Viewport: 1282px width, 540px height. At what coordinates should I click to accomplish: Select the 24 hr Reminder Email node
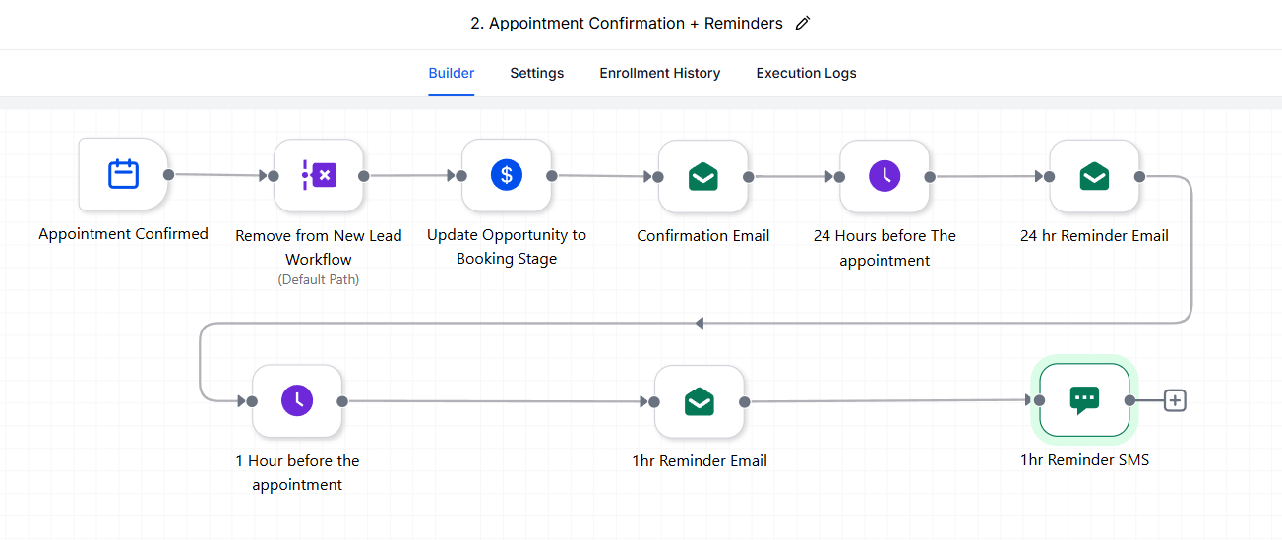tap(1095, 177)
